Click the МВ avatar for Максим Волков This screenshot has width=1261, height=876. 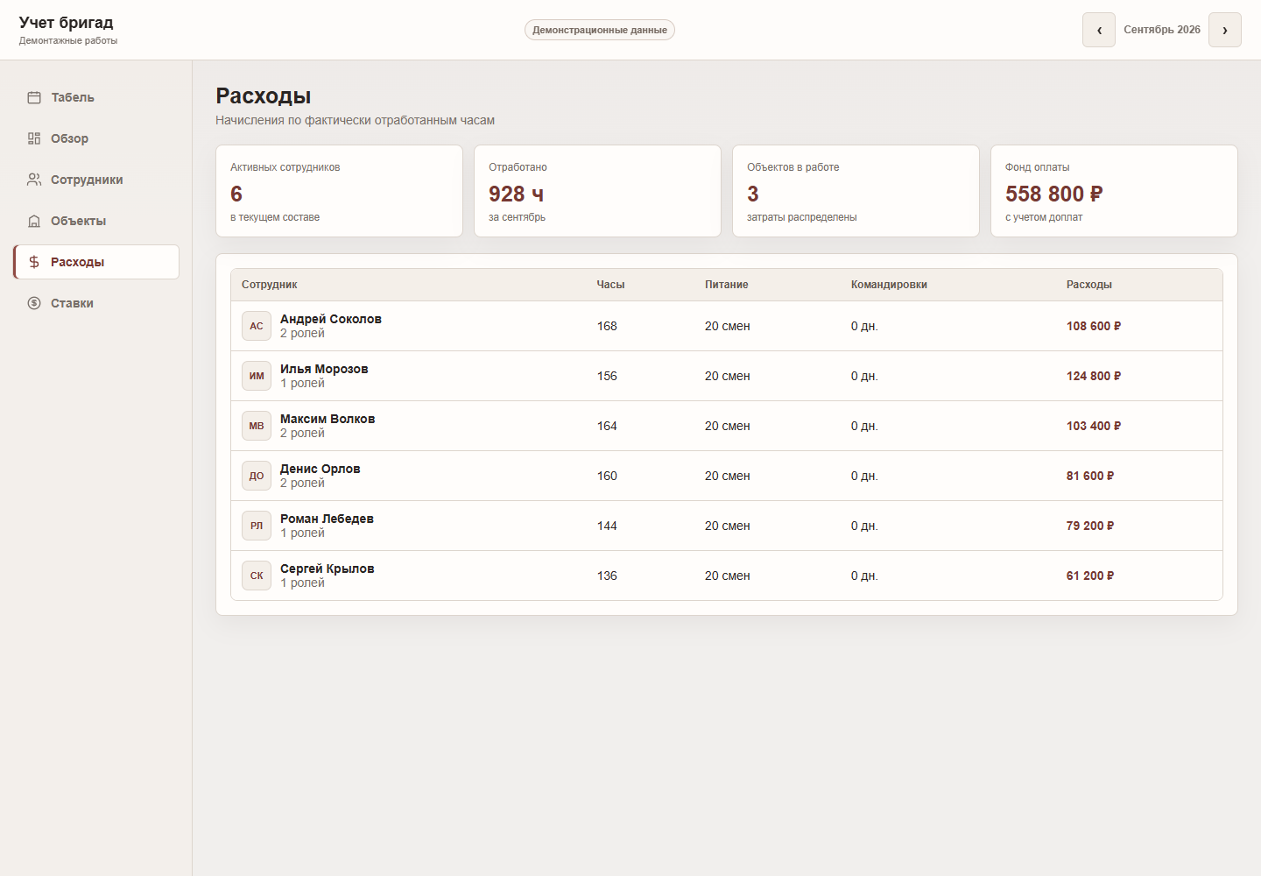pos(257,426)
